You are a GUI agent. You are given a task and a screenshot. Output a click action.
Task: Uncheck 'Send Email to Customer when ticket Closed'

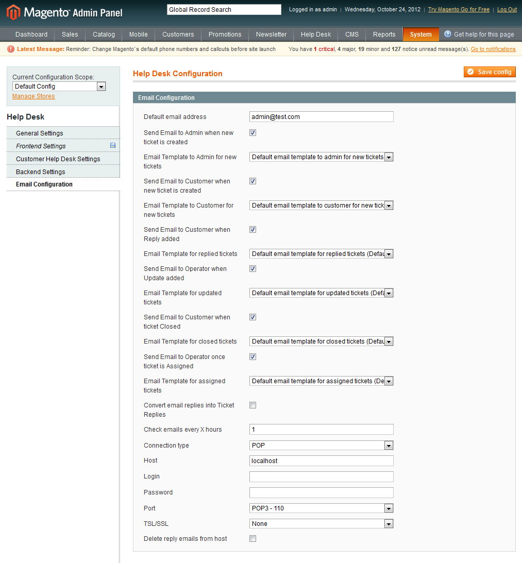point(252,317)
